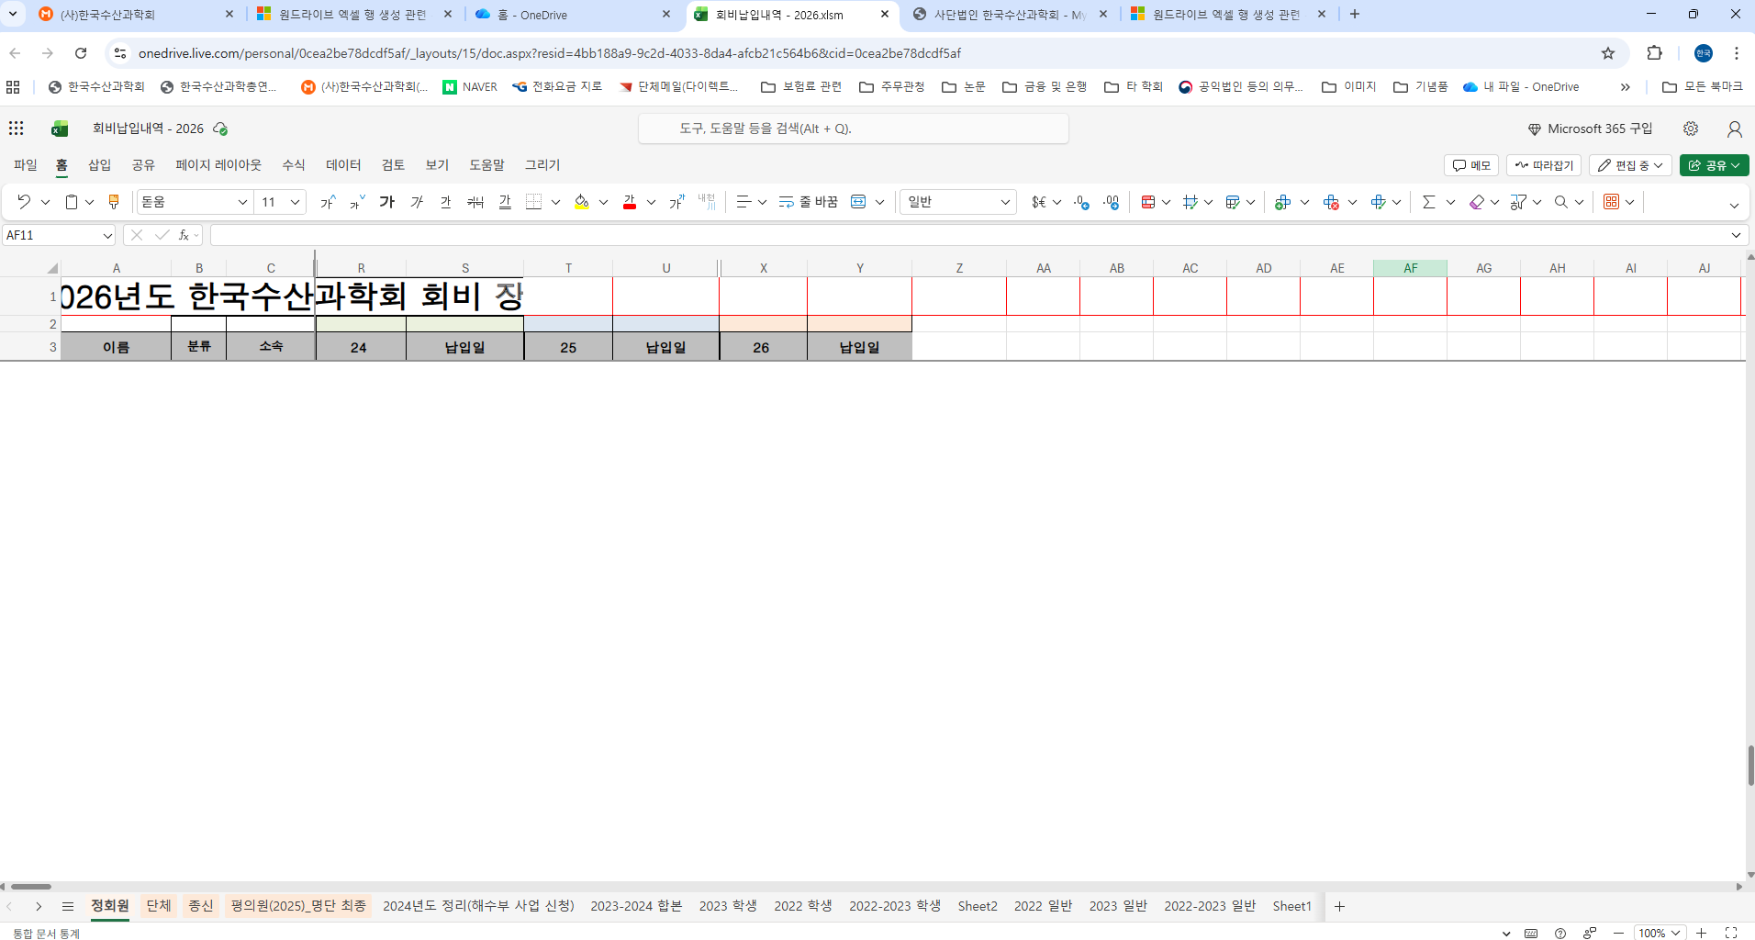Image resolution: width=1755 pixels, height=940 pixels.
Task: Open fill color dropdown arrow
Action: pyautogui.click(x=604, y=202)
